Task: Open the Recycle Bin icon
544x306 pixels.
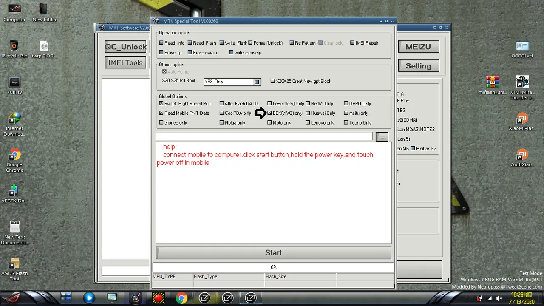Action: pos(14,49)
